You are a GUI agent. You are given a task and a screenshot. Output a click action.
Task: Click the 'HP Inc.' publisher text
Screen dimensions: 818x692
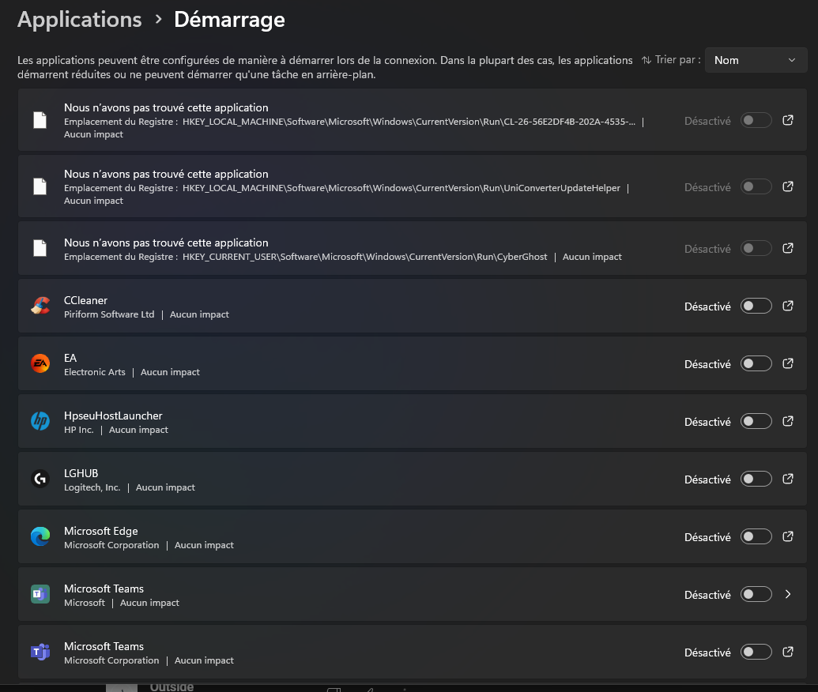[x=79, y=430]
